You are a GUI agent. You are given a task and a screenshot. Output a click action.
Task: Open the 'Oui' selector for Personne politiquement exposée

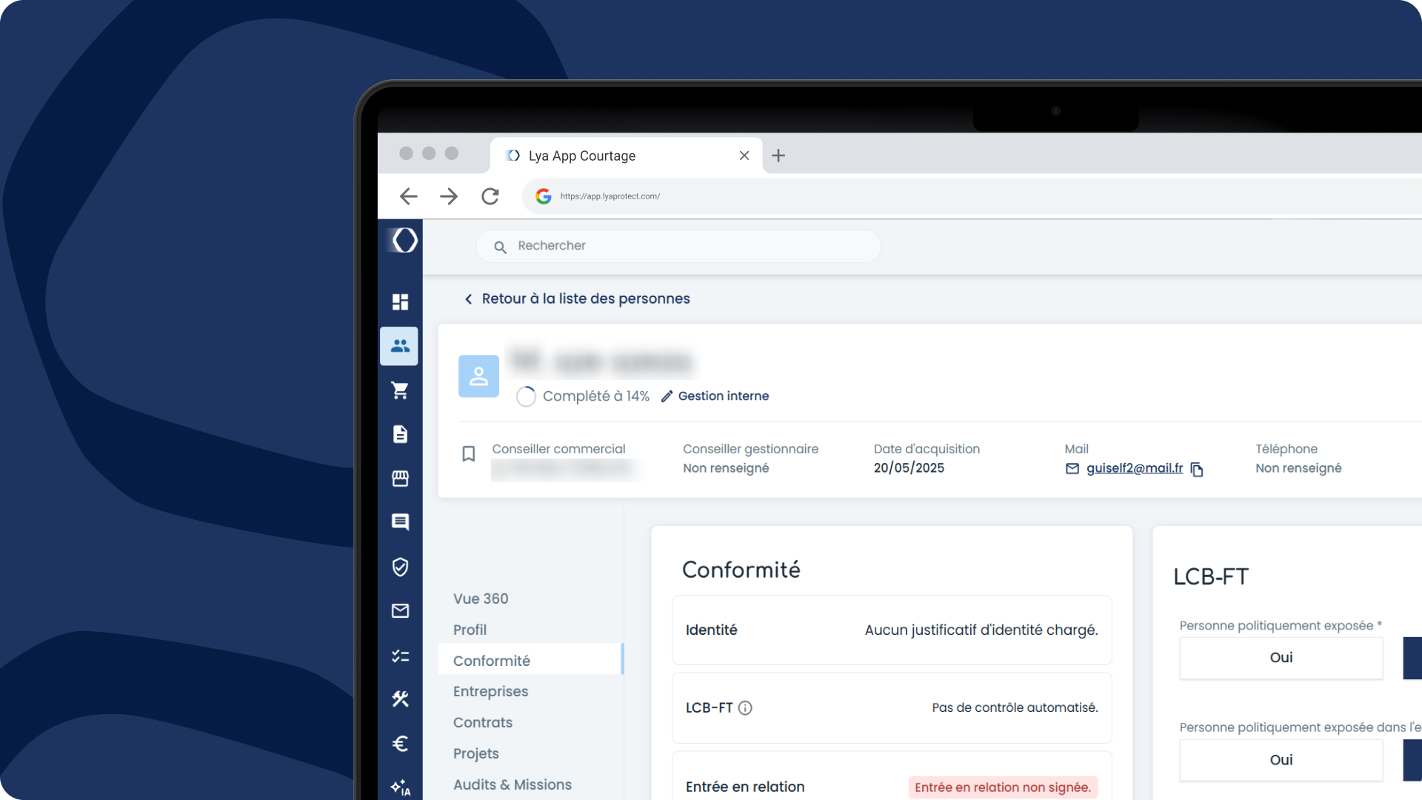[x=1281, y=658]
